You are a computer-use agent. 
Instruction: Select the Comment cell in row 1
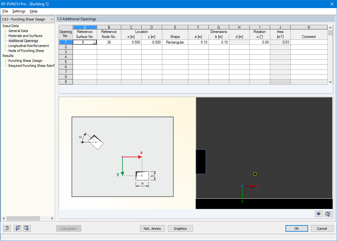coord(309,42)
